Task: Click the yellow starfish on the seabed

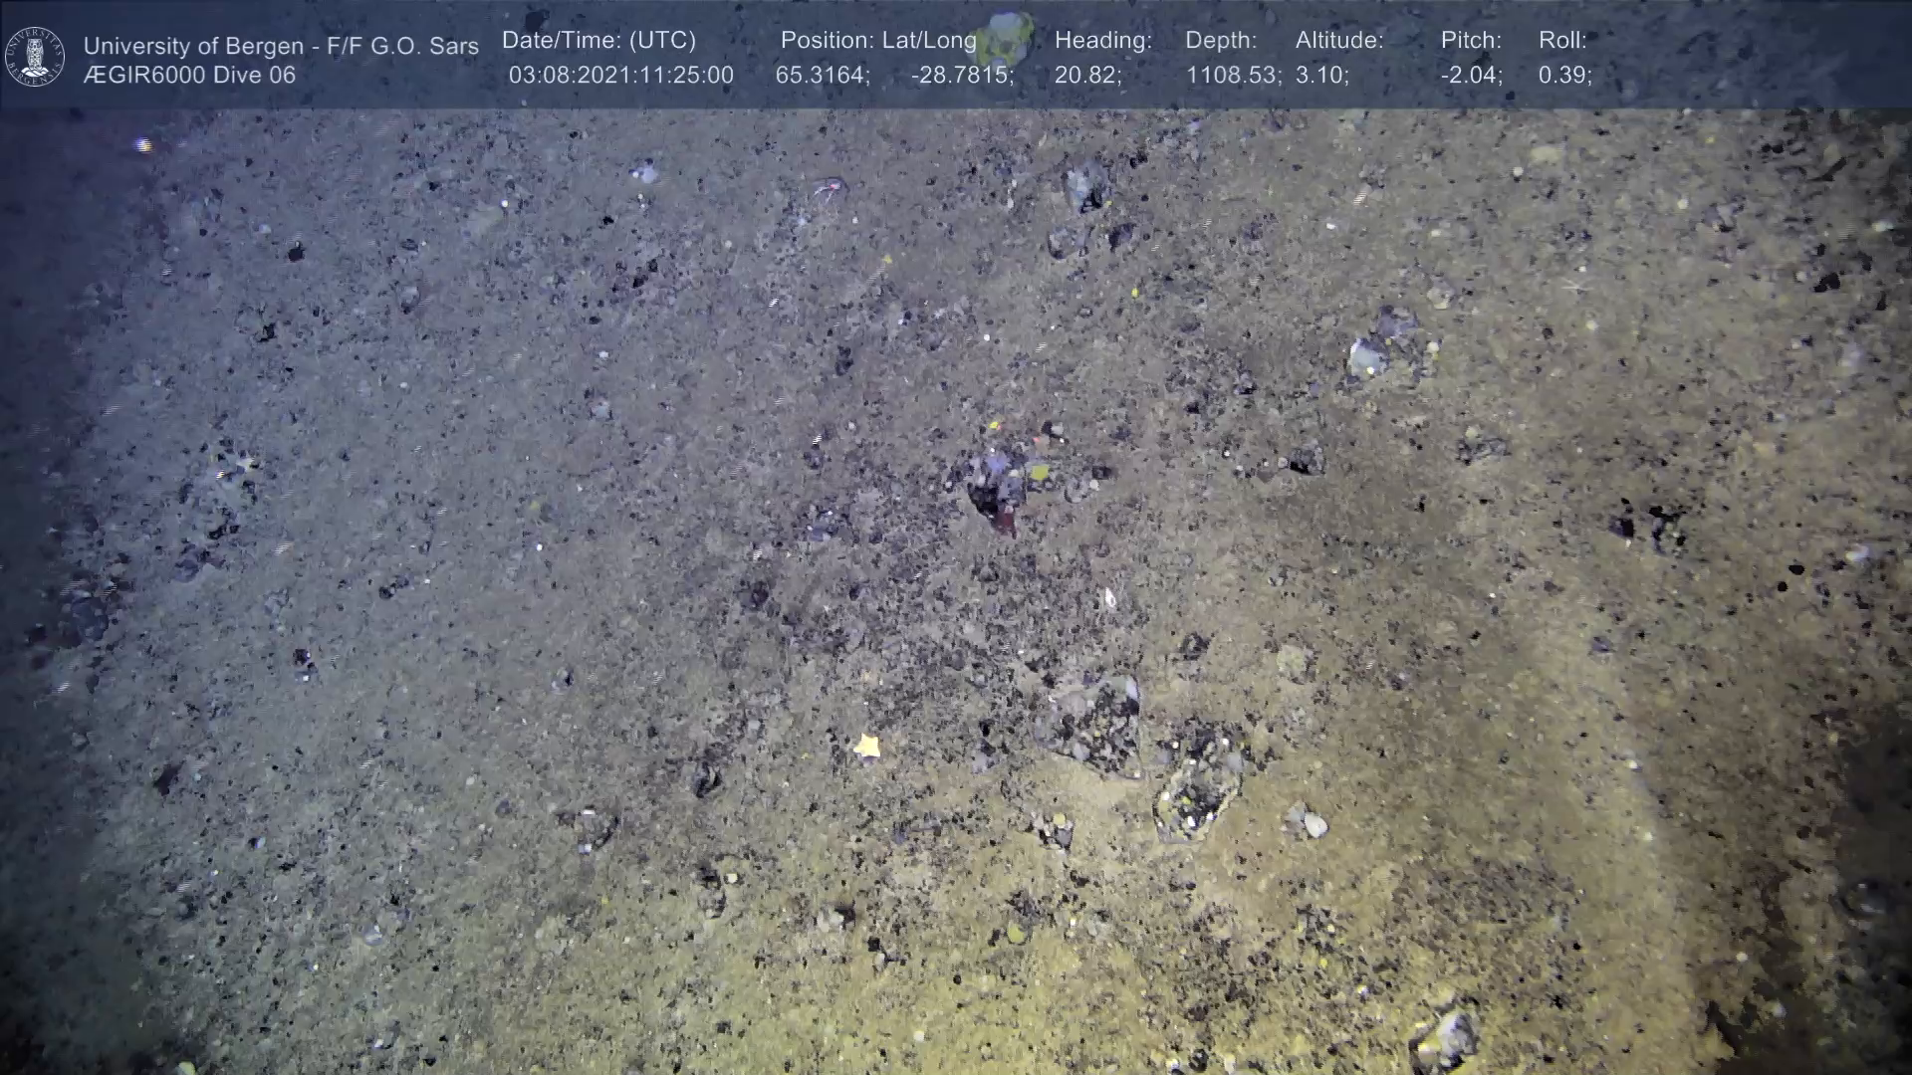Action: (x=867, y=745)
